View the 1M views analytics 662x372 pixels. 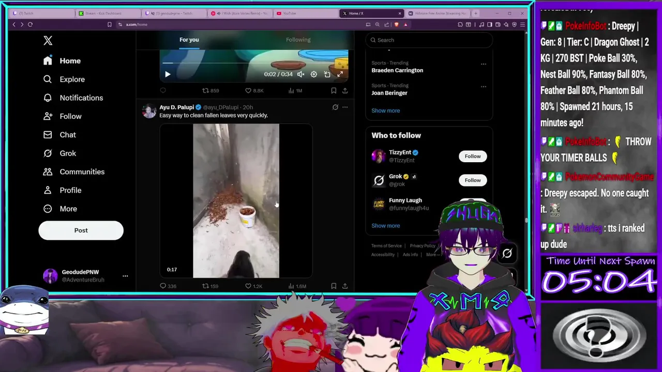(x=295, y=90)
